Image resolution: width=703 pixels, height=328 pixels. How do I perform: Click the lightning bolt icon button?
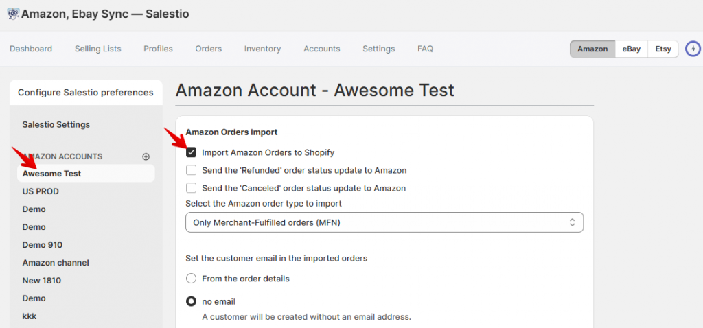(x=693, y=49)
